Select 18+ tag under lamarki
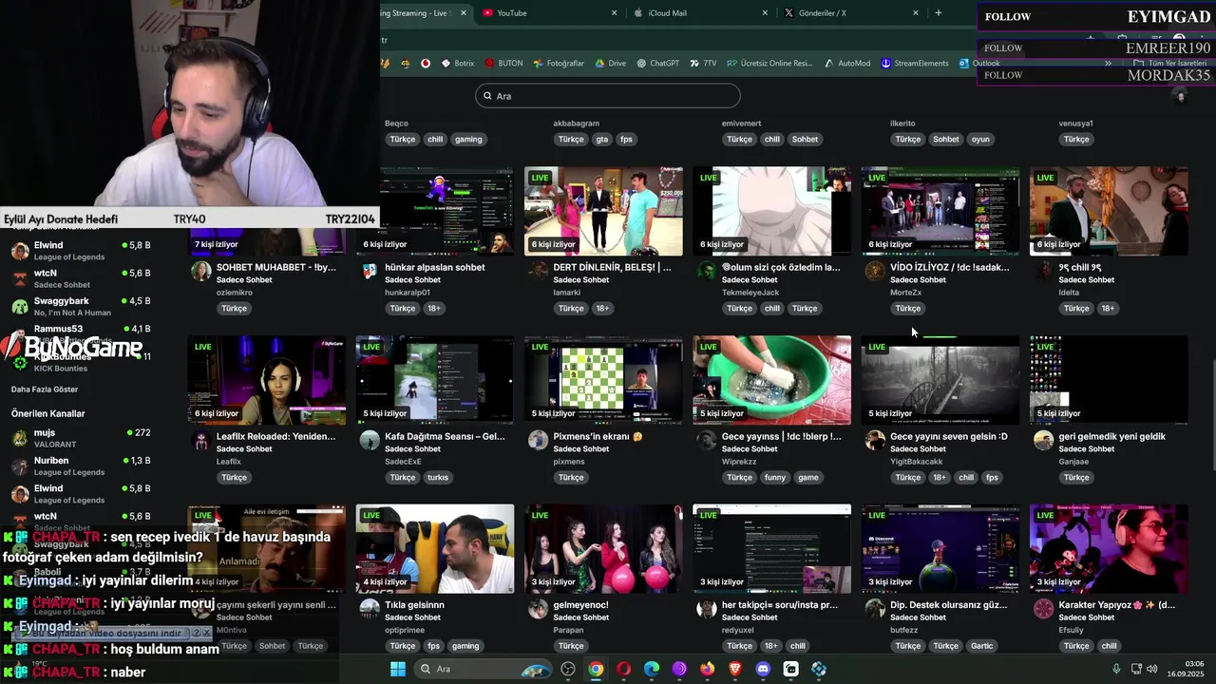 (x=602, y=309)
